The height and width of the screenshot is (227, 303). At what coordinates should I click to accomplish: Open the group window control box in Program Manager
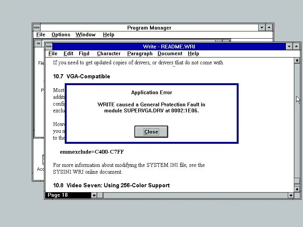[39, 43]
